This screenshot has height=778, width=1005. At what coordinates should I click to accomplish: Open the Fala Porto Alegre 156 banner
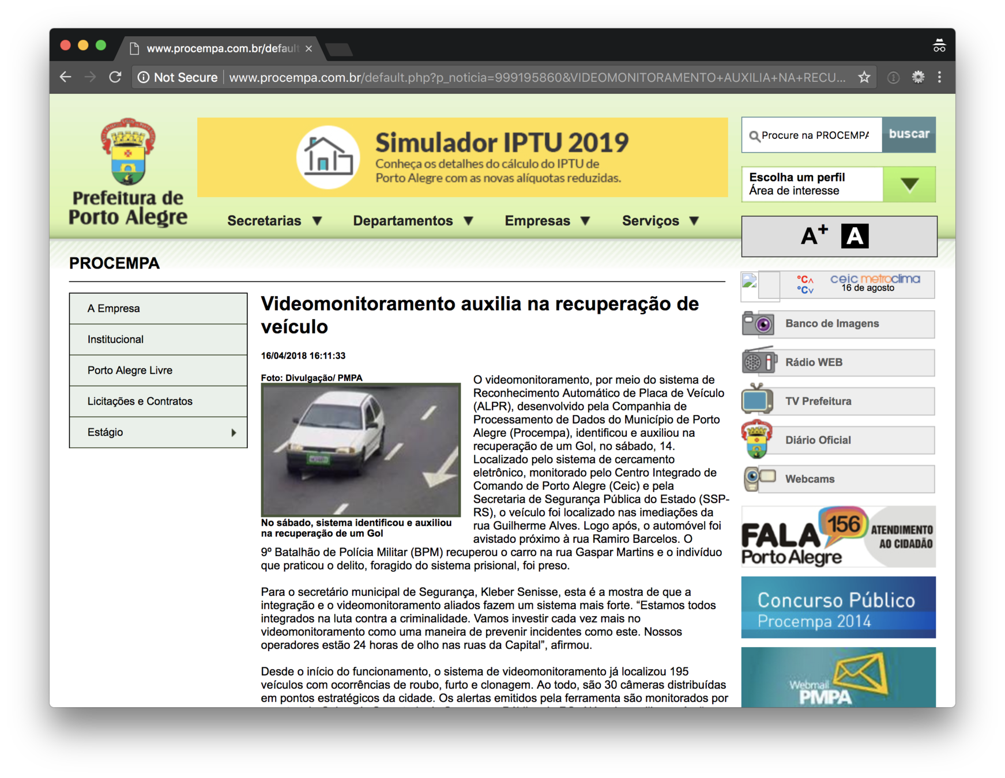tap(838, 537)
